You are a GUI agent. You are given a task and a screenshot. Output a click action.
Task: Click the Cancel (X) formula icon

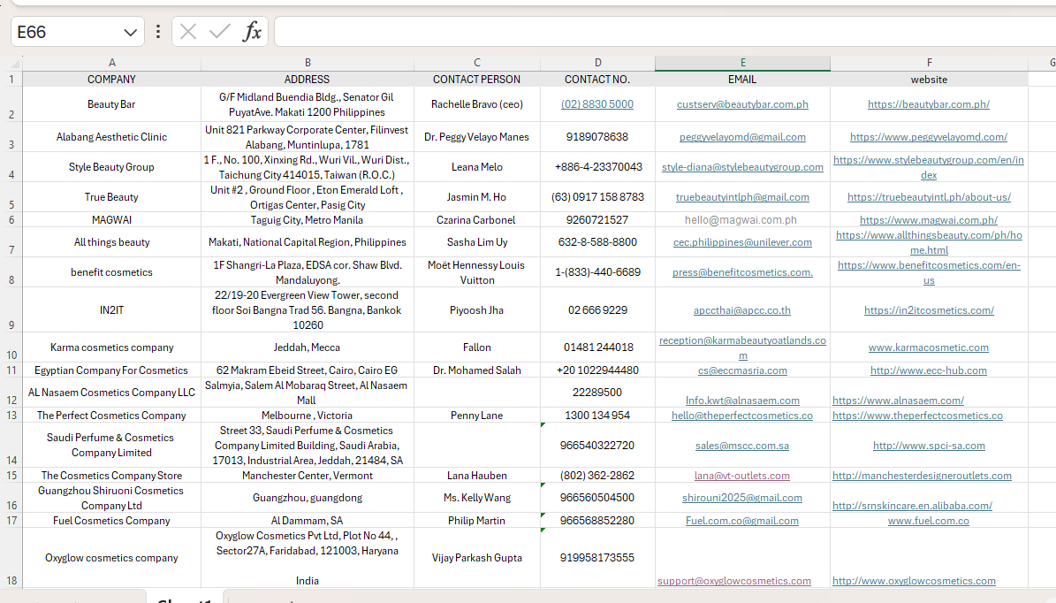point(188,32)
